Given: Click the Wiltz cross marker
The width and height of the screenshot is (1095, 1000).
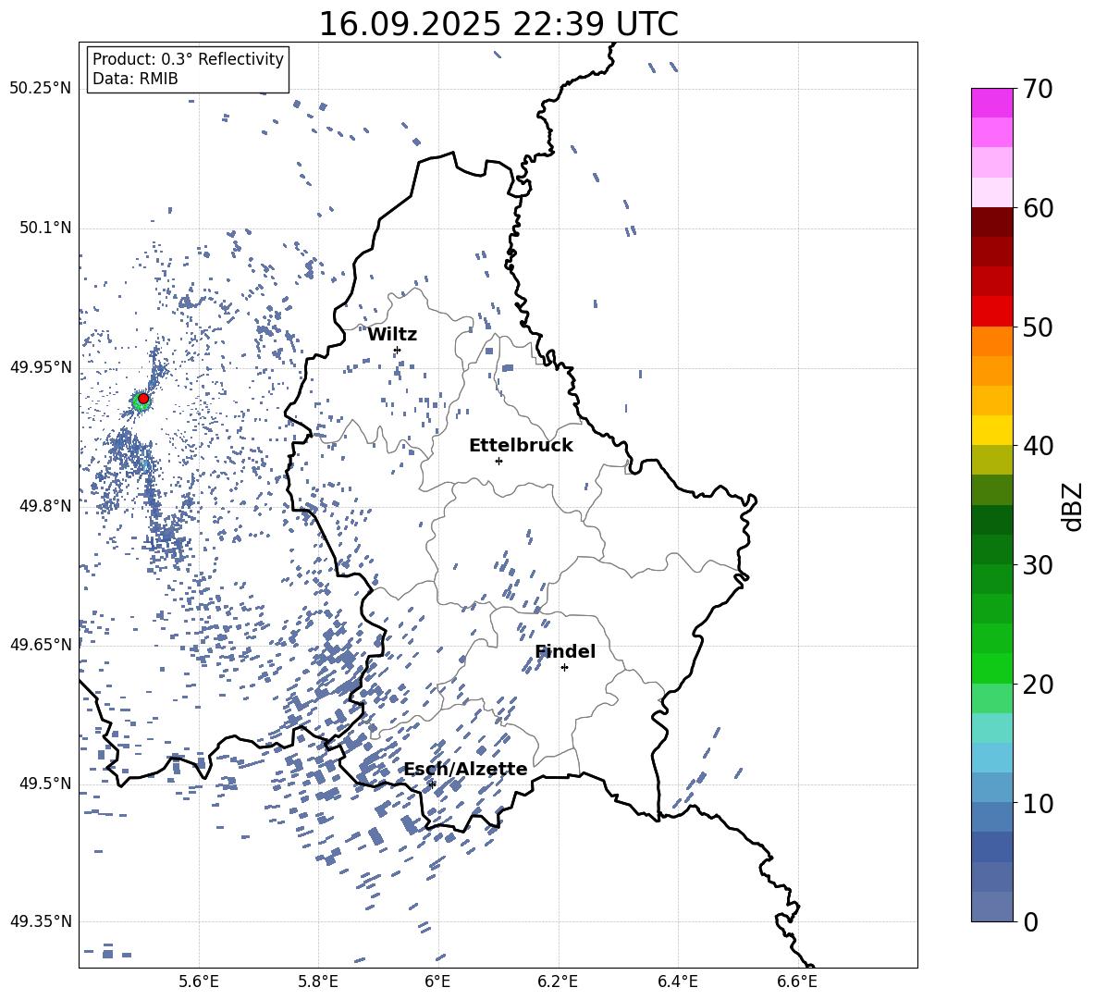Looking at the screenshot, I should tap(398, 350).
